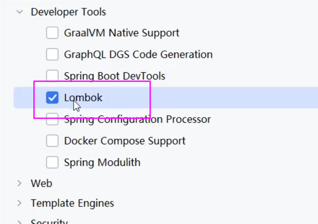
Task: Expand the Template Engines chevron
Action: [x=19, y=203]
